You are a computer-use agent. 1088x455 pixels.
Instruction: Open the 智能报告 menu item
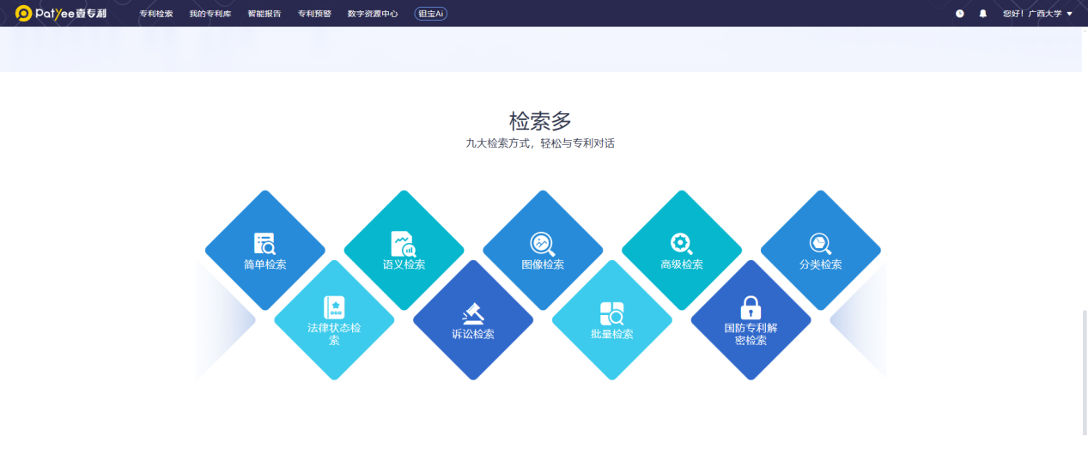point(264,14)
